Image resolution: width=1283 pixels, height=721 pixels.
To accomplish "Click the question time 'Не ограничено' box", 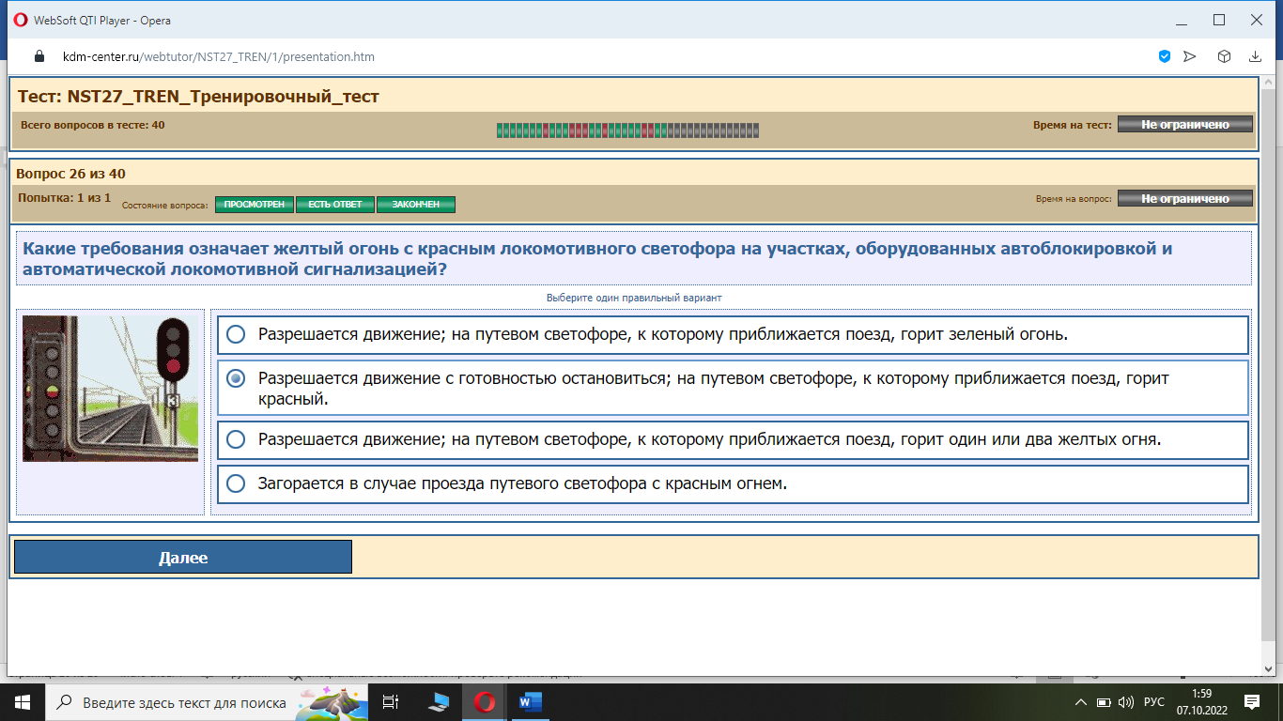I will click(x=1185, y=198).
